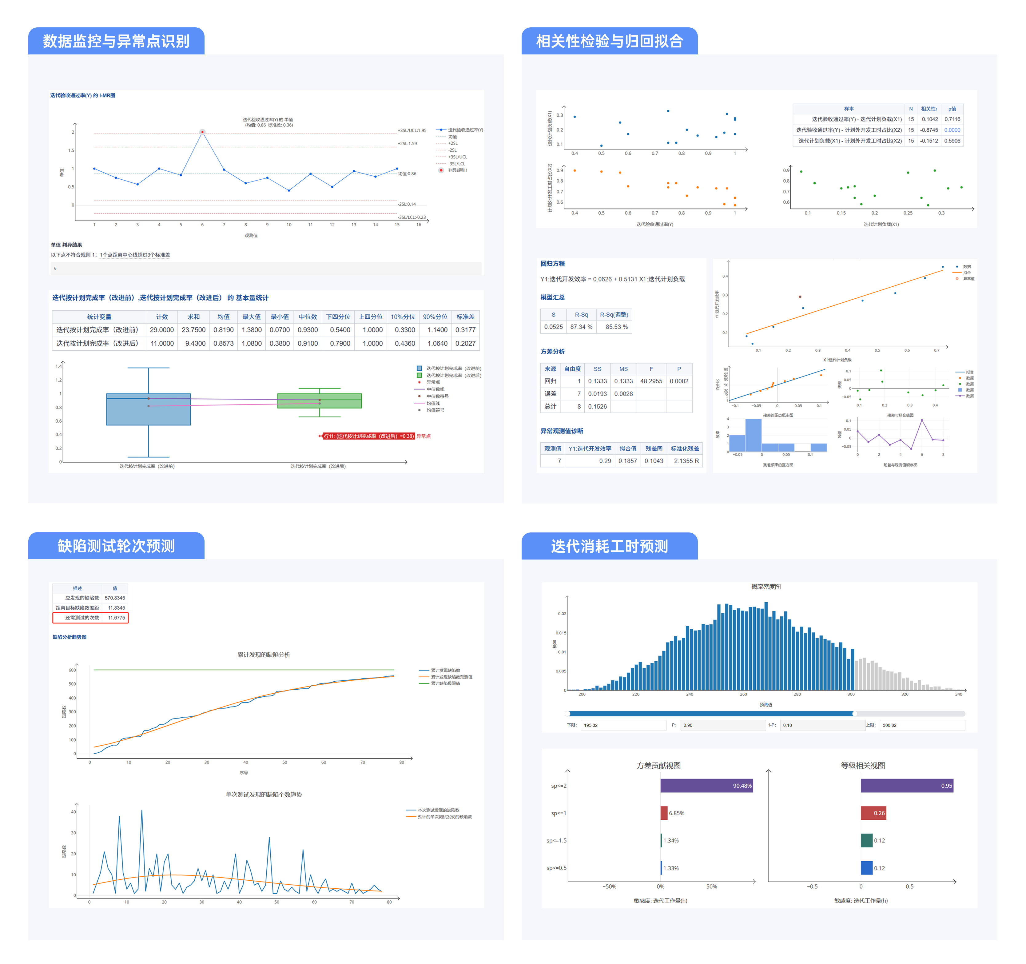The image size is (1026, 964).
Task: Click the 均值符号 gray dot legend icon
Action: click(420, 410)
